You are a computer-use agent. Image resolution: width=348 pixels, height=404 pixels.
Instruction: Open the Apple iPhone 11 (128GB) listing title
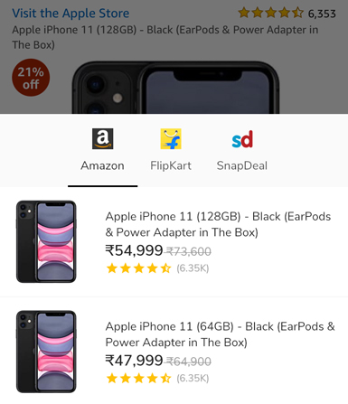218,224
